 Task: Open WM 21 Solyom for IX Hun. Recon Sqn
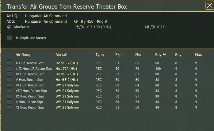(x=67, y=96)
